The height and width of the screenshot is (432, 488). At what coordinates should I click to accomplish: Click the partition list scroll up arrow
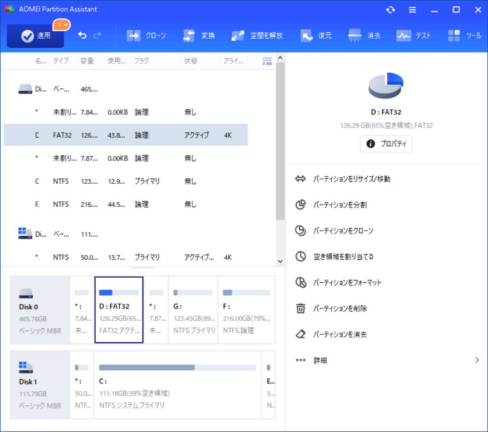pyautogui.click(x=280, y=58)
